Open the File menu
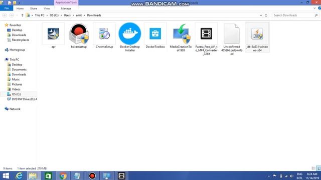 click(x=7, y=8)
